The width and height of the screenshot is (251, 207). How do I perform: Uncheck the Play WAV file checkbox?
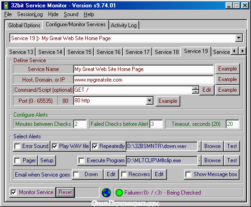click(55, 146)
